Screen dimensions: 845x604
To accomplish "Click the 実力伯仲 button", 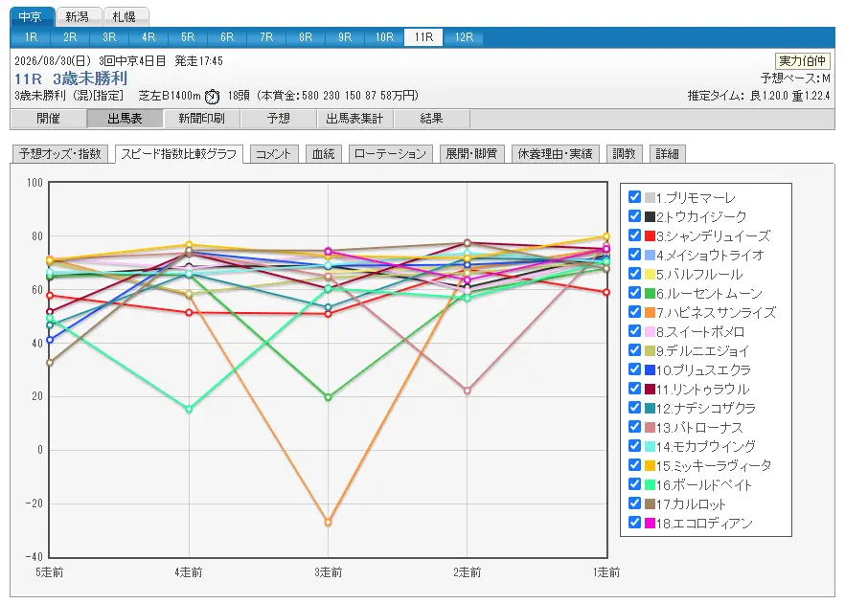I will 803,61.
